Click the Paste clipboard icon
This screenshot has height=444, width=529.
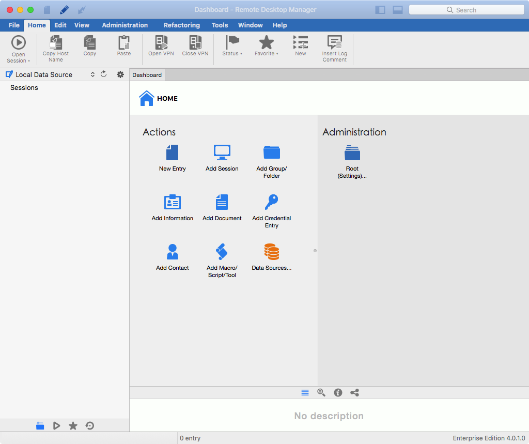tap(124, 42)
